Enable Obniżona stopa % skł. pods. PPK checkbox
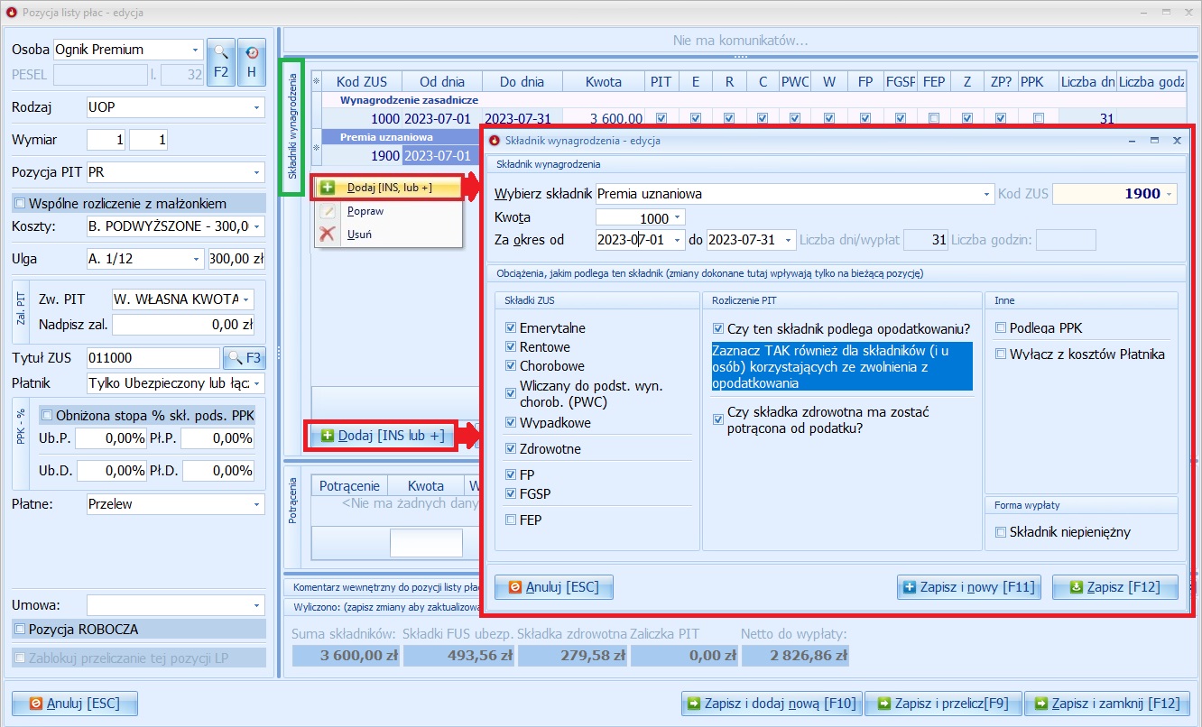This screenshot has height=727, width=1202. coord(47,416)
